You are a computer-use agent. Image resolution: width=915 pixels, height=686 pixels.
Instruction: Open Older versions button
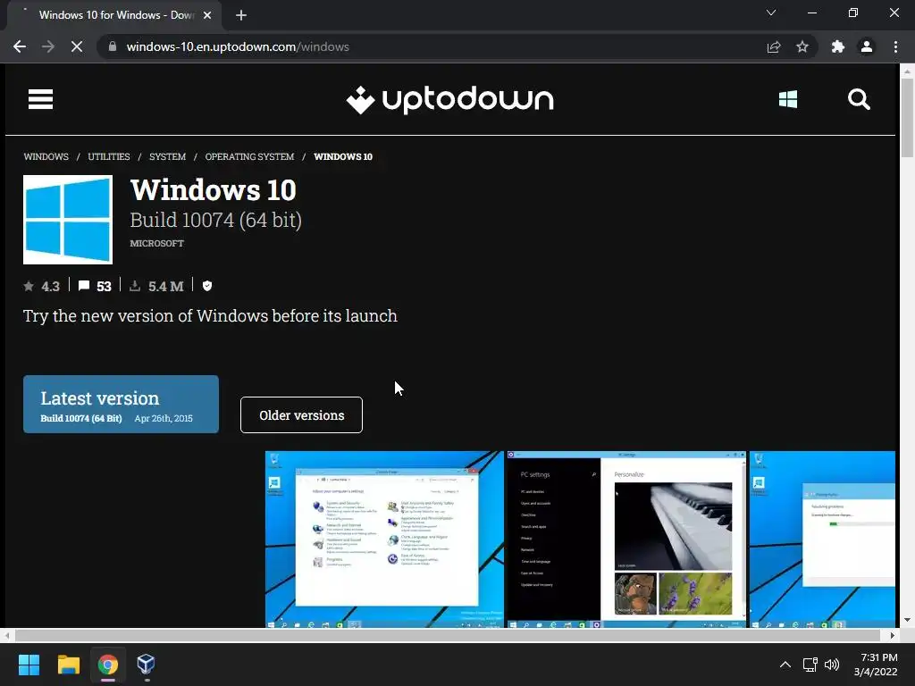(301, 415)
